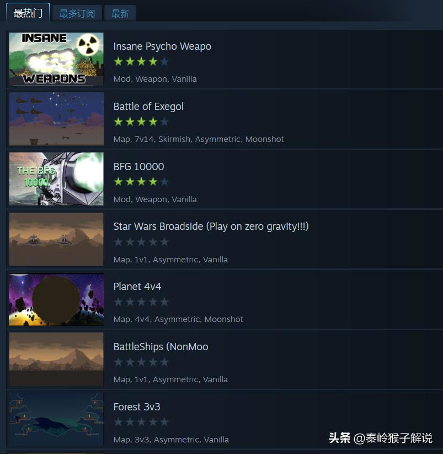Screen dimensions: 443x454
Task: Open the BattleShips map thumbnail
Action: 56,360
